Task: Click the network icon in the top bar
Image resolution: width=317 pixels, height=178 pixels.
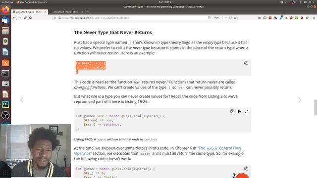Action: [x=301, y=2]
